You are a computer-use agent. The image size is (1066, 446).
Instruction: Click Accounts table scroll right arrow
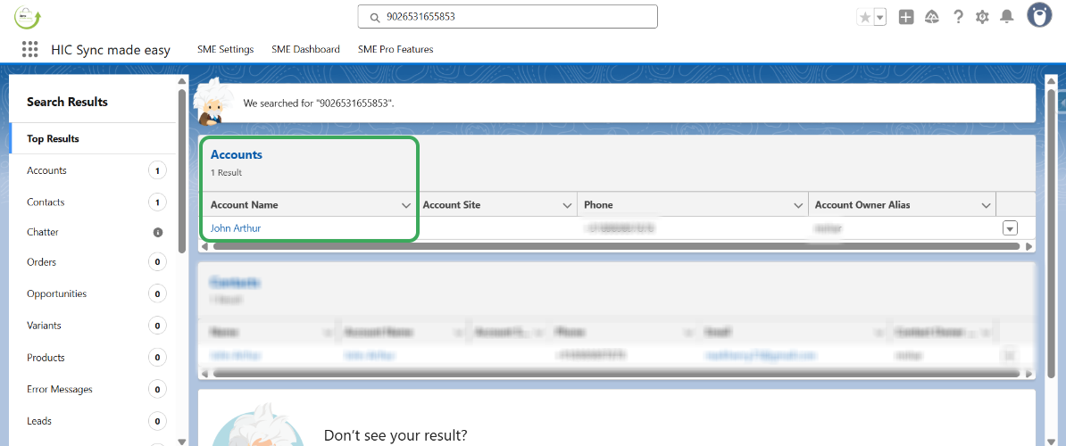point(1029,246)
